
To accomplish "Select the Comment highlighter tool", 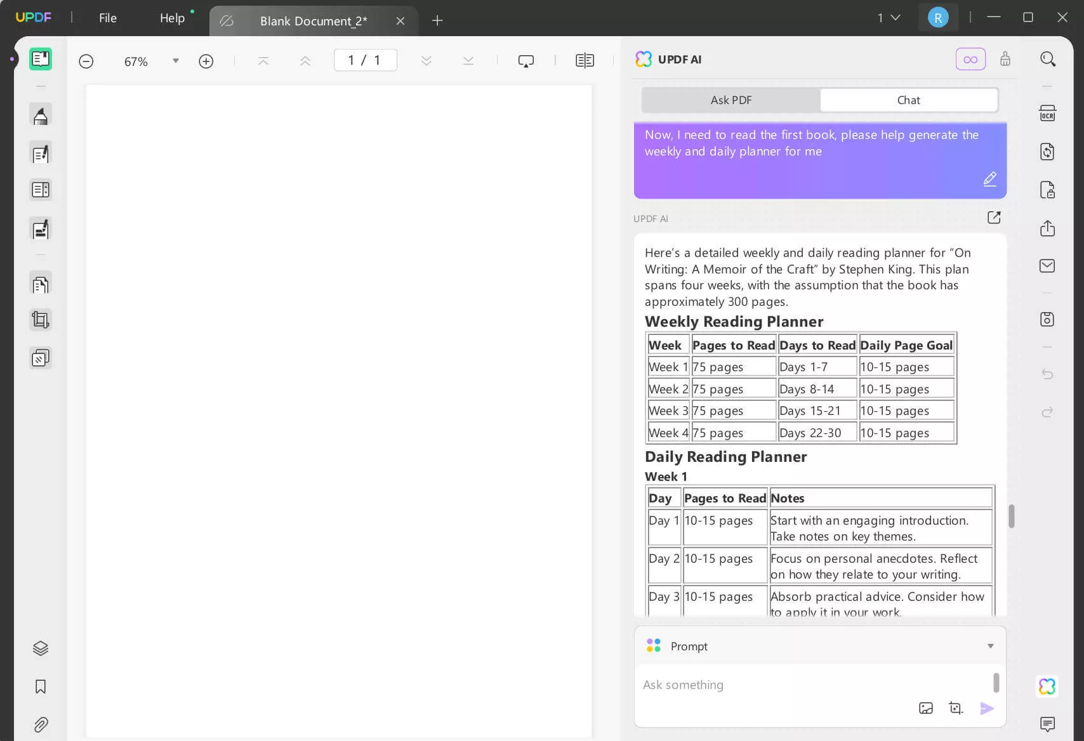I will [x=41, y=116].
